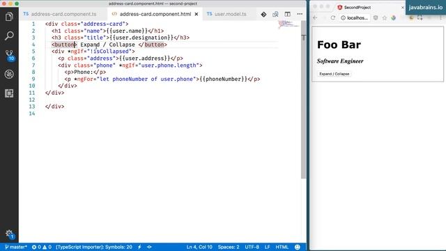This screenshot has height=251, width=446.
Task: Click the Foo Bar heading in the browser
Action: pos(339,45)
